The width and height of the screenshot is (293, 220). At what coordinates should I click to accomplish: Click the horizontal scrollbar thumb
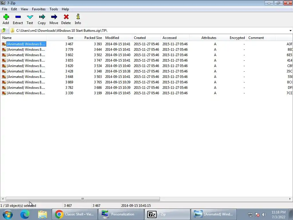point(83,199)
